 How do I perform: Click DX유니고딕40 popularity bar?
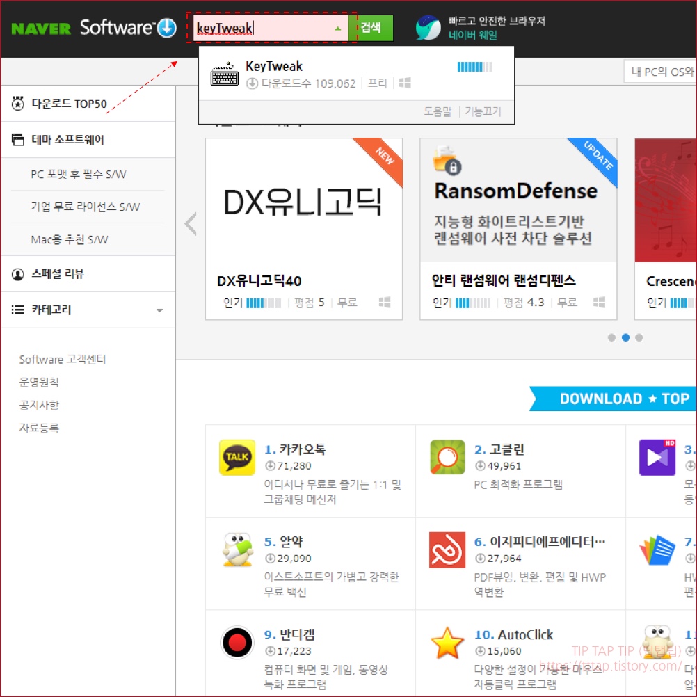[x=264, y=303]
